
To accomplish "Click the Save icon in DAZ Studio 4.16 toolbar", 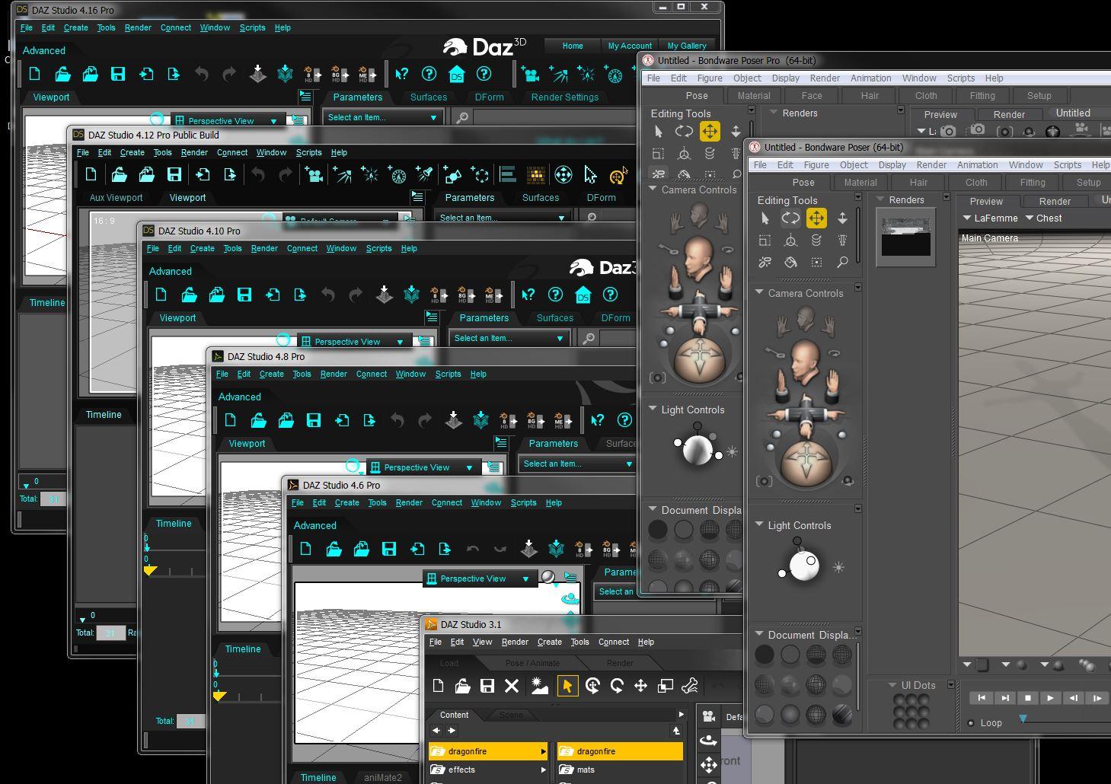I will tap(118, 74).
